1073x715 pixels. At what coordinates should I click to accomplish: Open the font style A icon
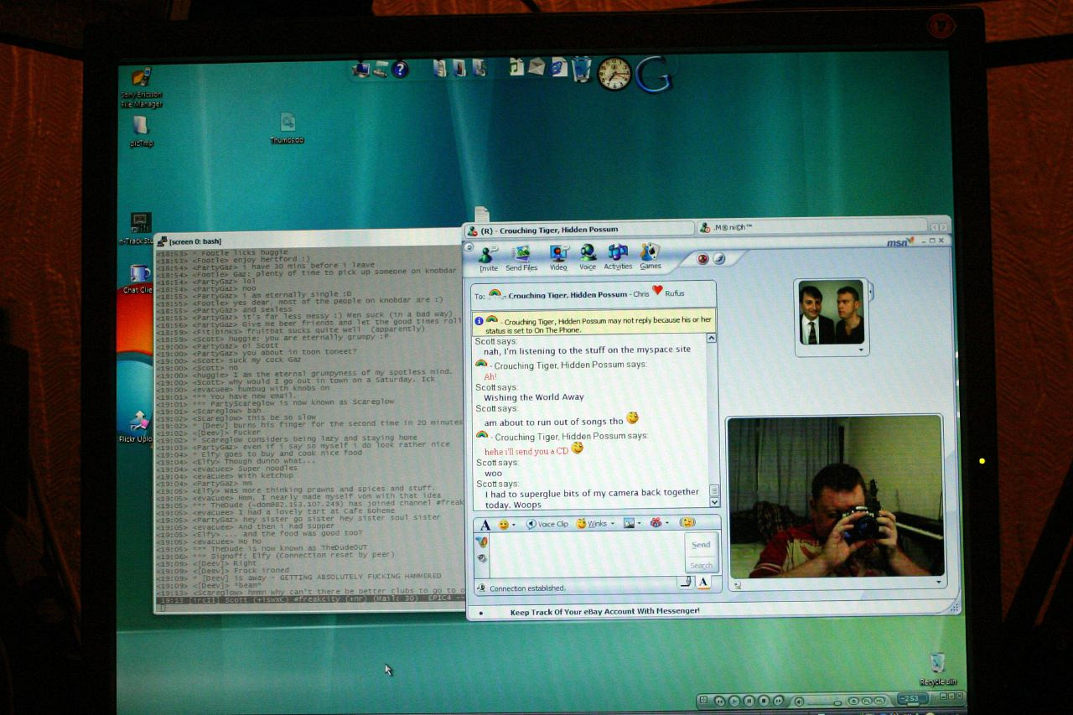point(485,525)
